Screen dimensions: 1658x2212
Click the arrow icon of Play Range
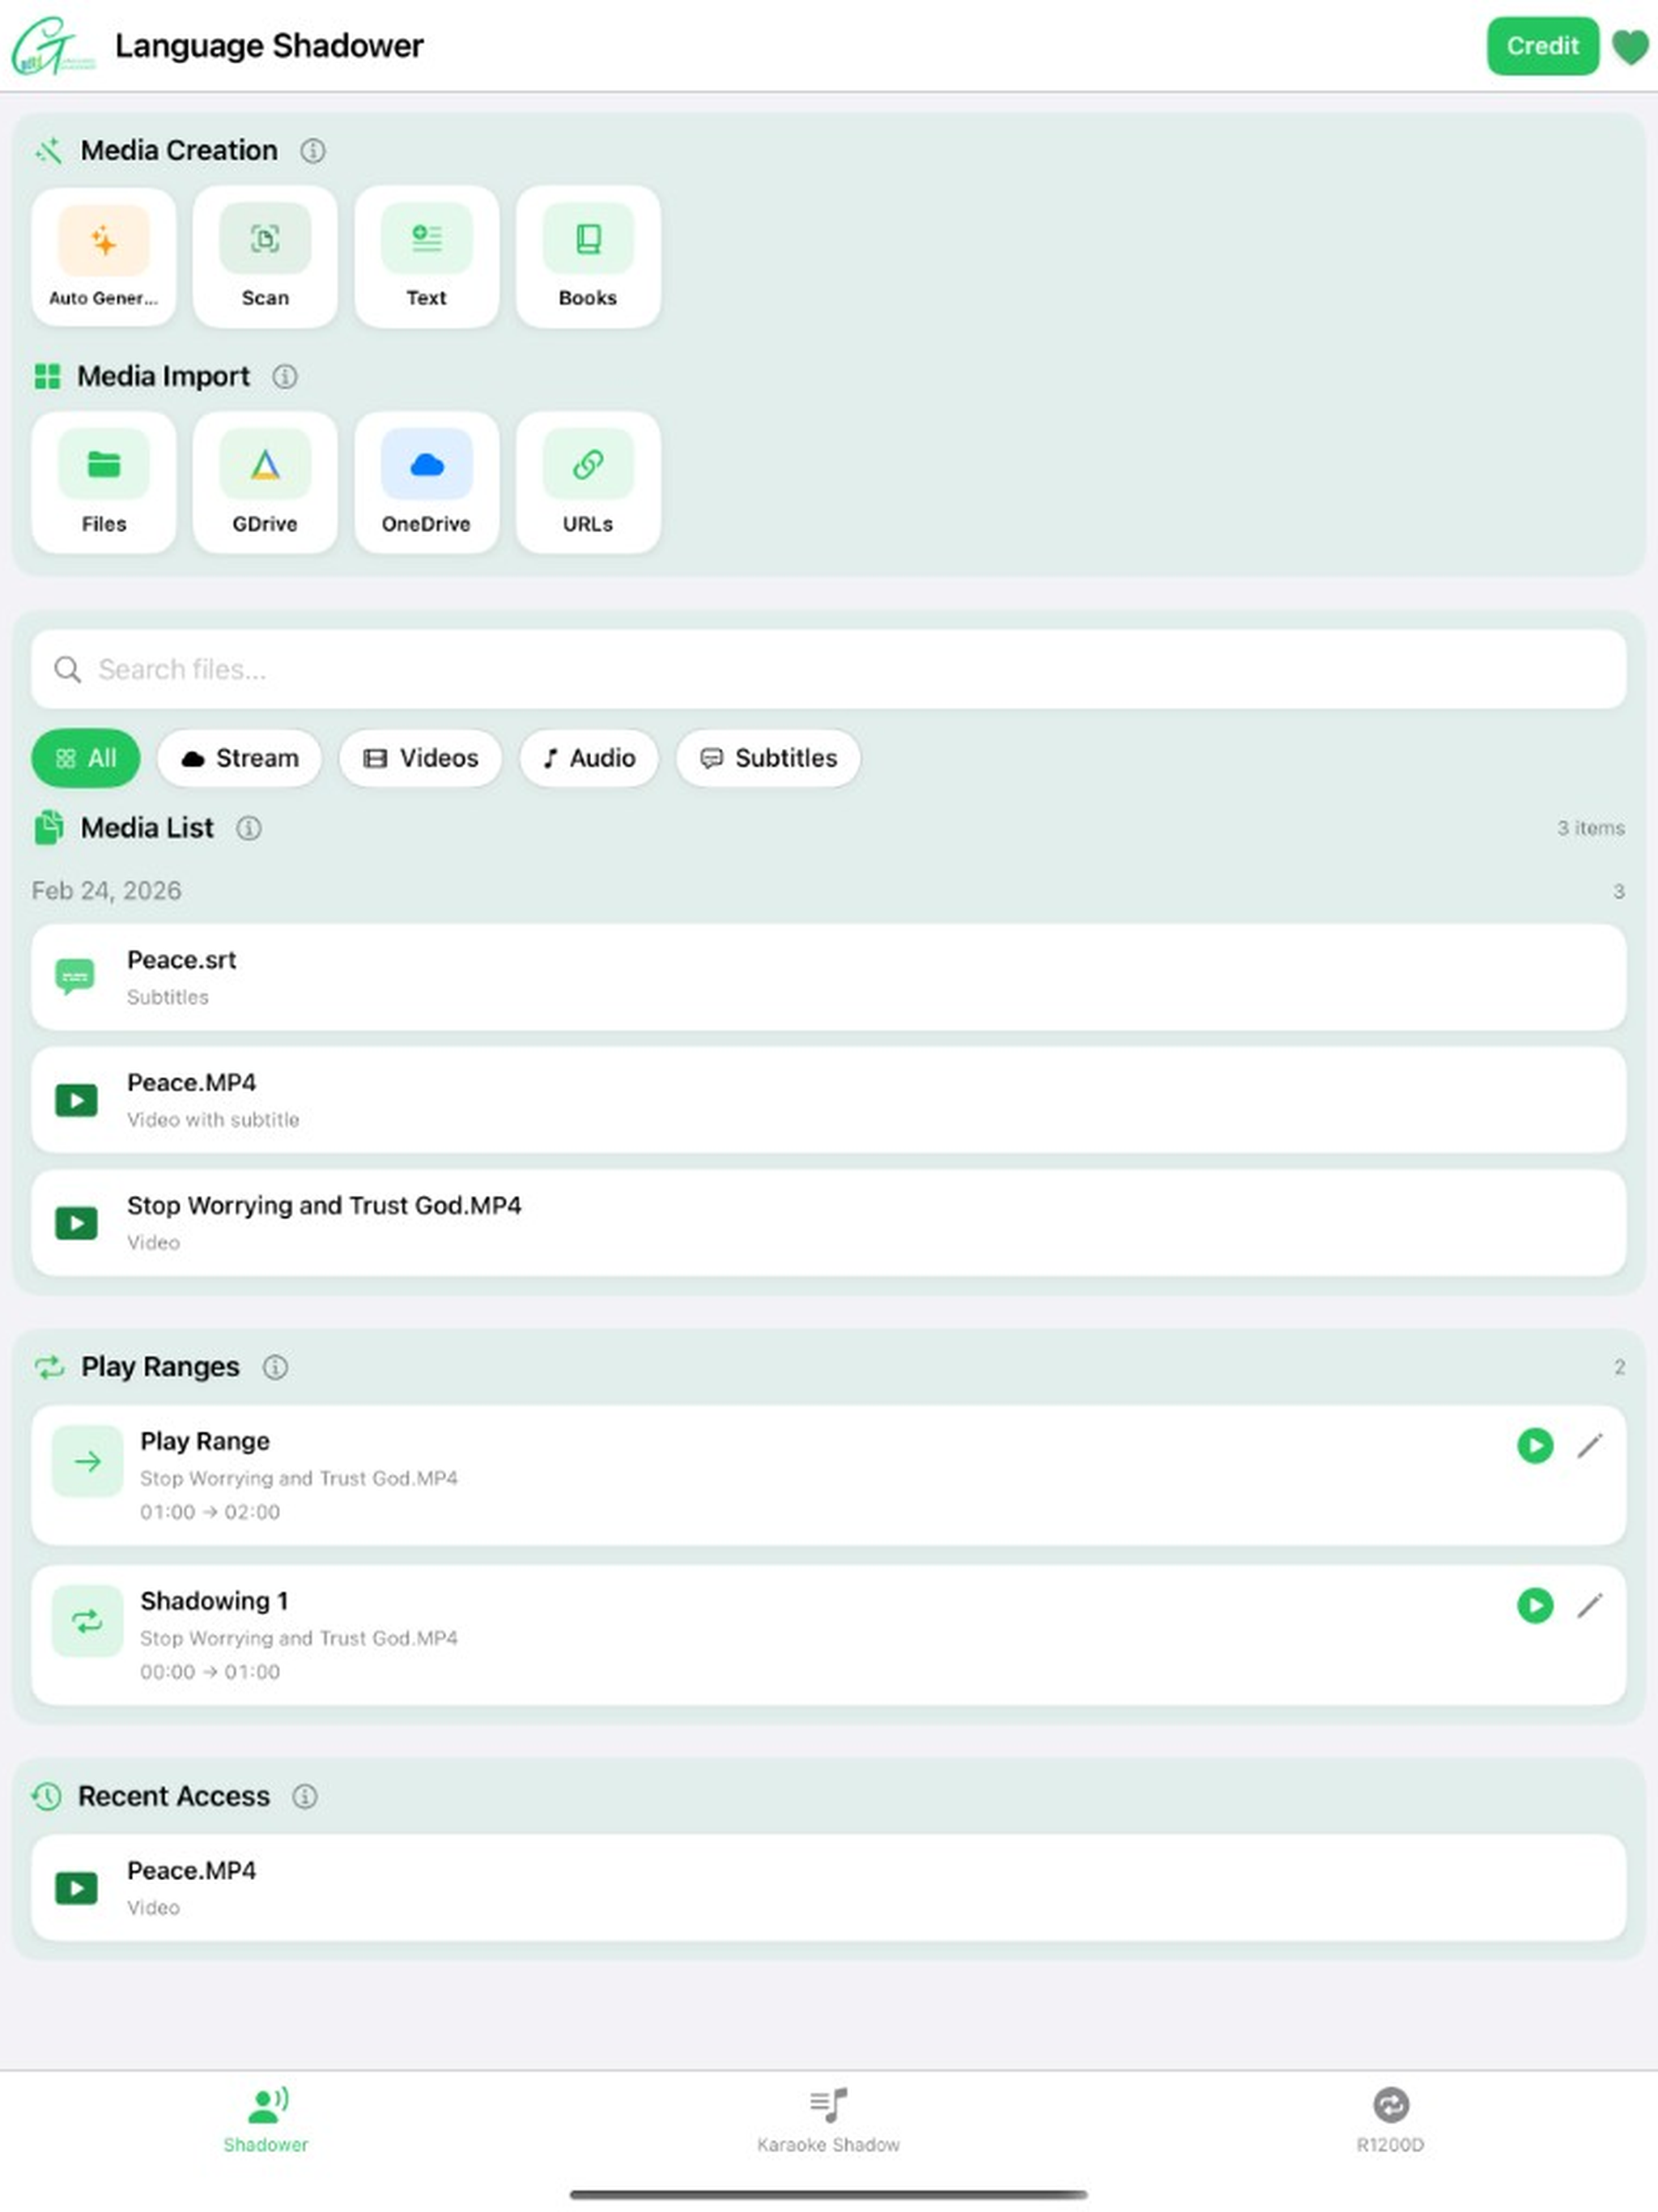click(88, 1462)
